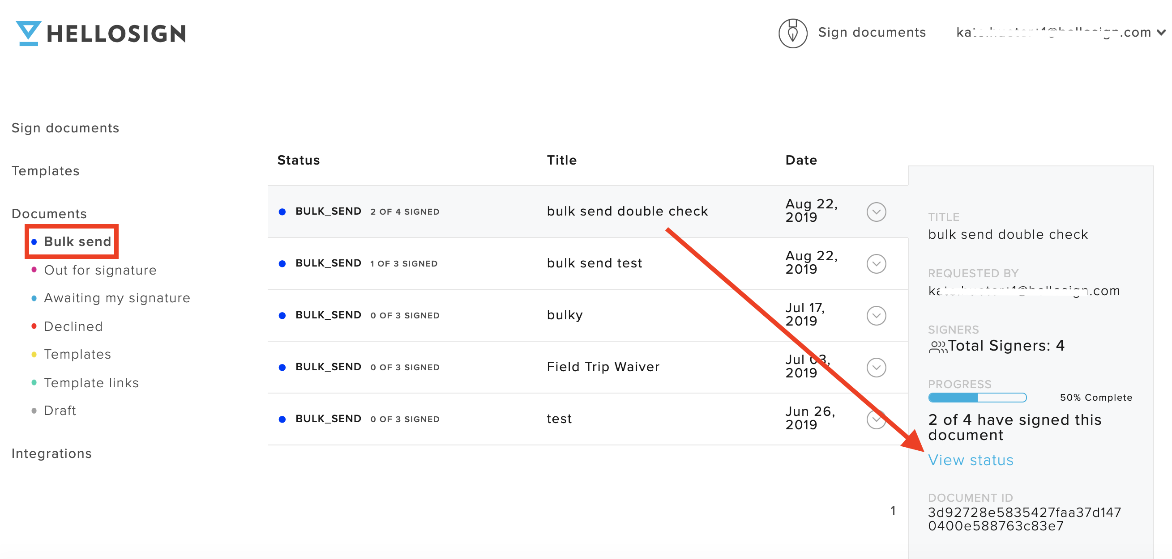The height and width of the screenshot is (559, 1172).
Task: Select title 'test' in last row
Action: 559,419
